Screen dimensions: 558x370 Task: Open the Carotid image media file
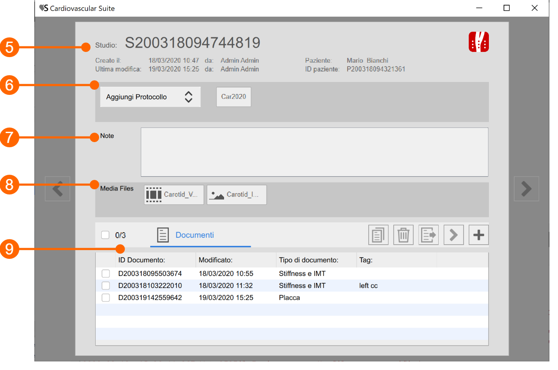pyautogui.click(x=237, y=194)
